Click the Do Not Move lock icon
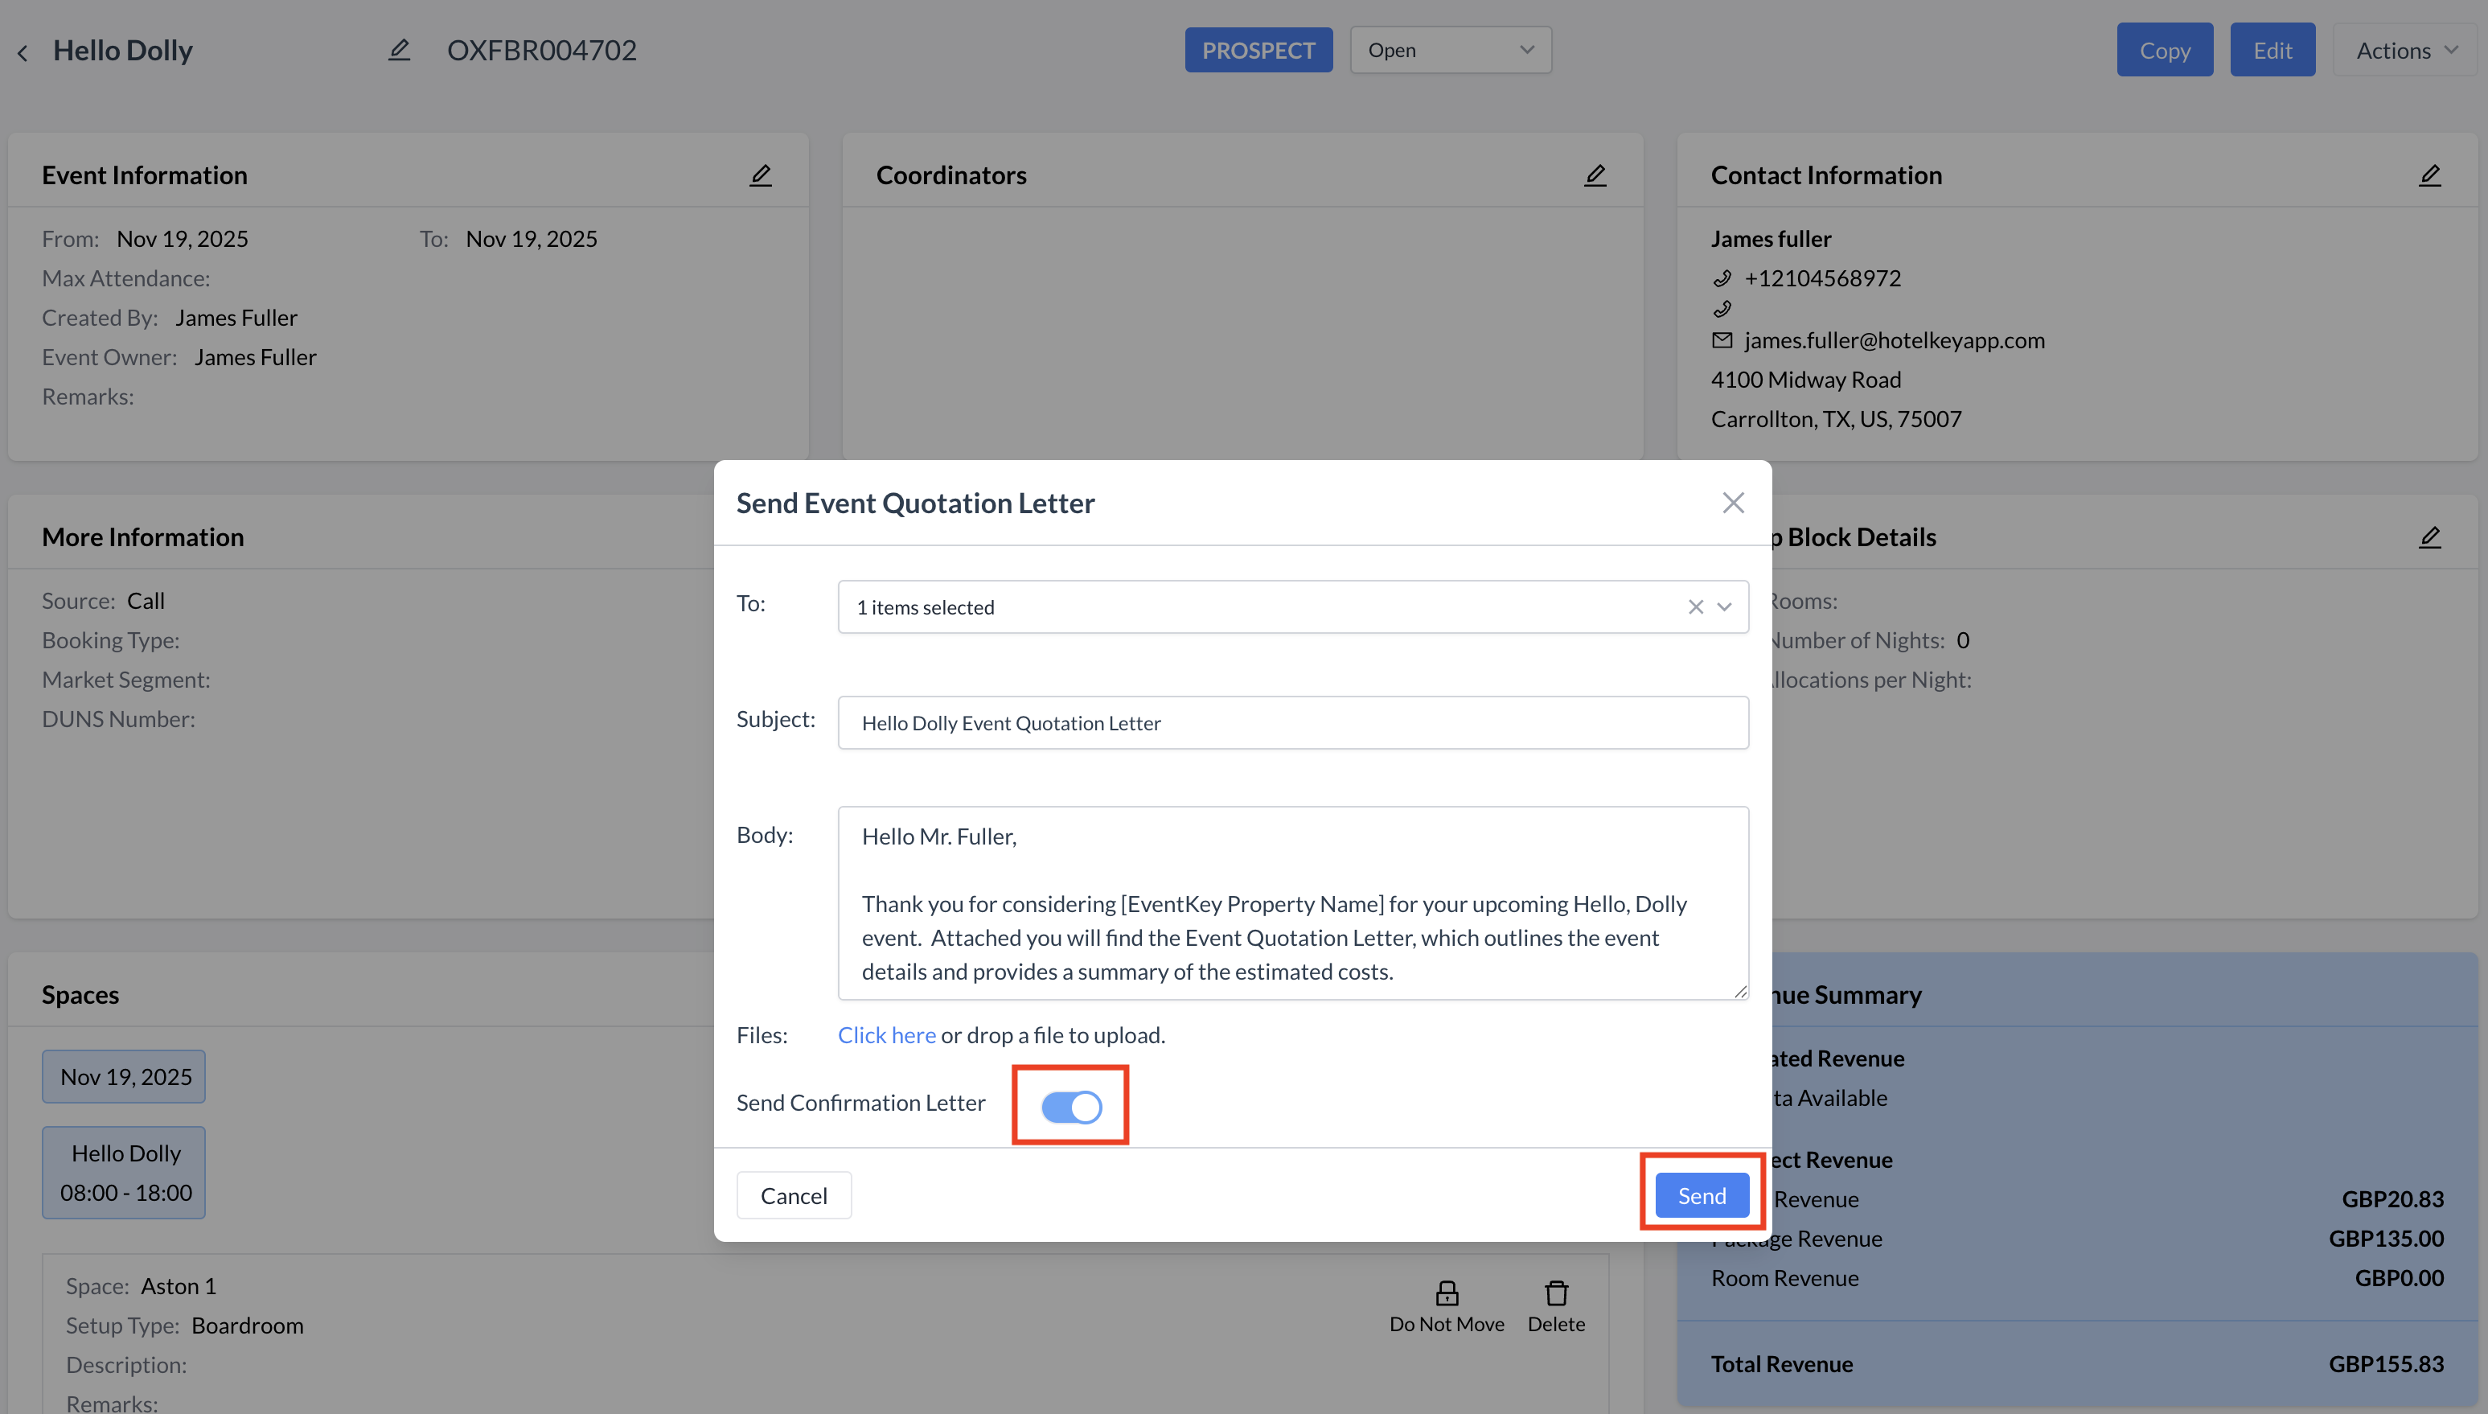2488x1414 pixels. click(1447, 1293)
